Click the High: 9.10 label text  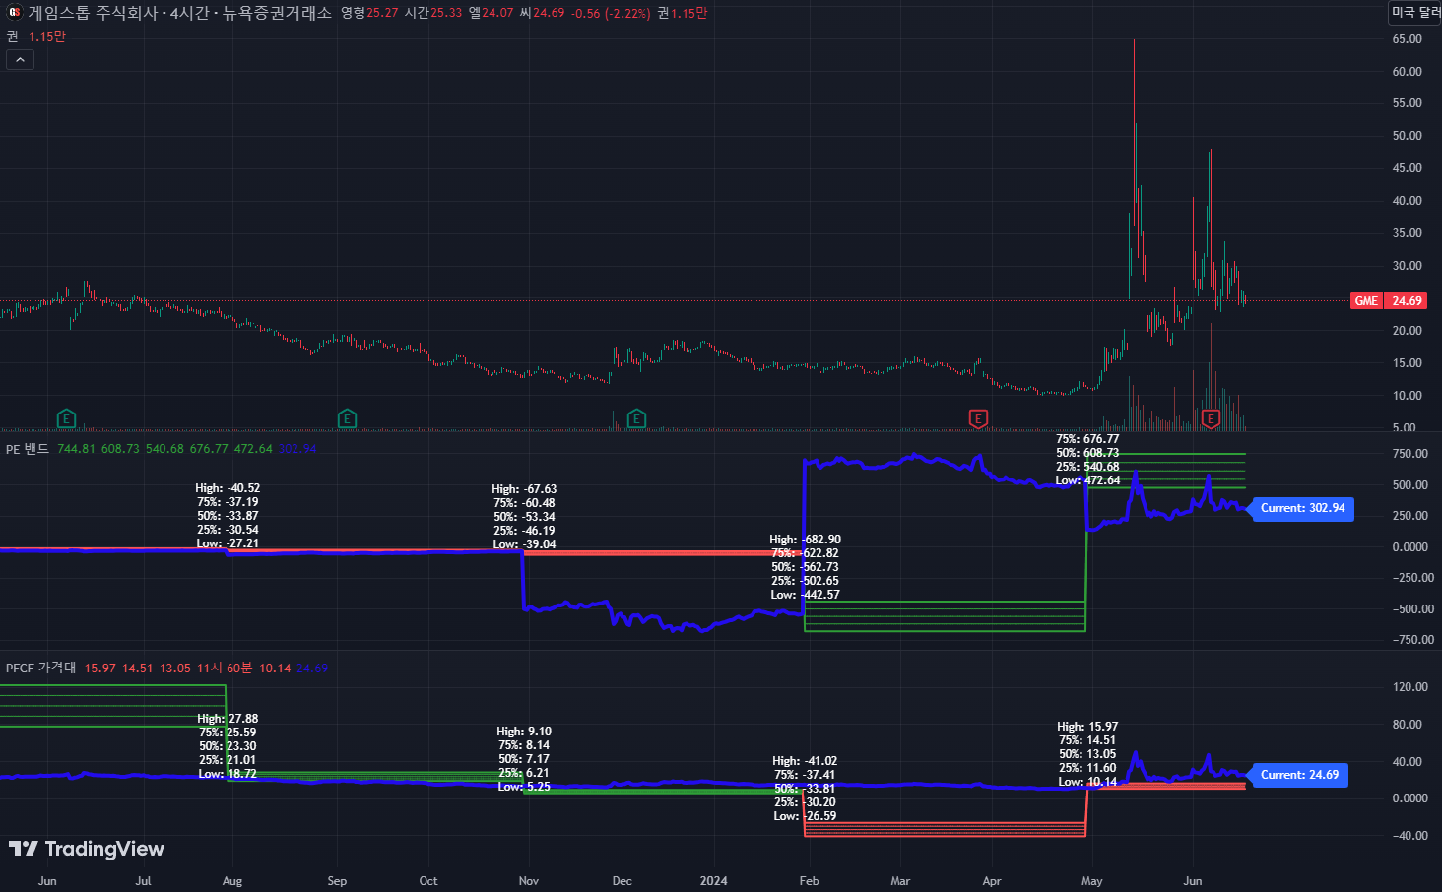coord(524,732)
